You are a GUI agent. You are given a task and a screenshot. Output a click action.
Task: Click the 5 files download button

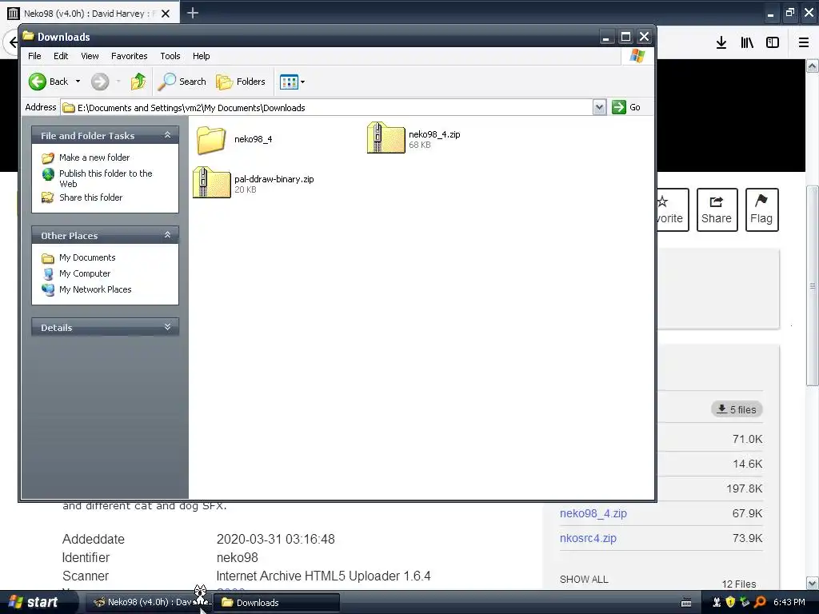[x=737, y=409]
